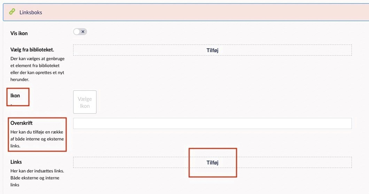Click the bold Overskrift field label

(22, 123)
